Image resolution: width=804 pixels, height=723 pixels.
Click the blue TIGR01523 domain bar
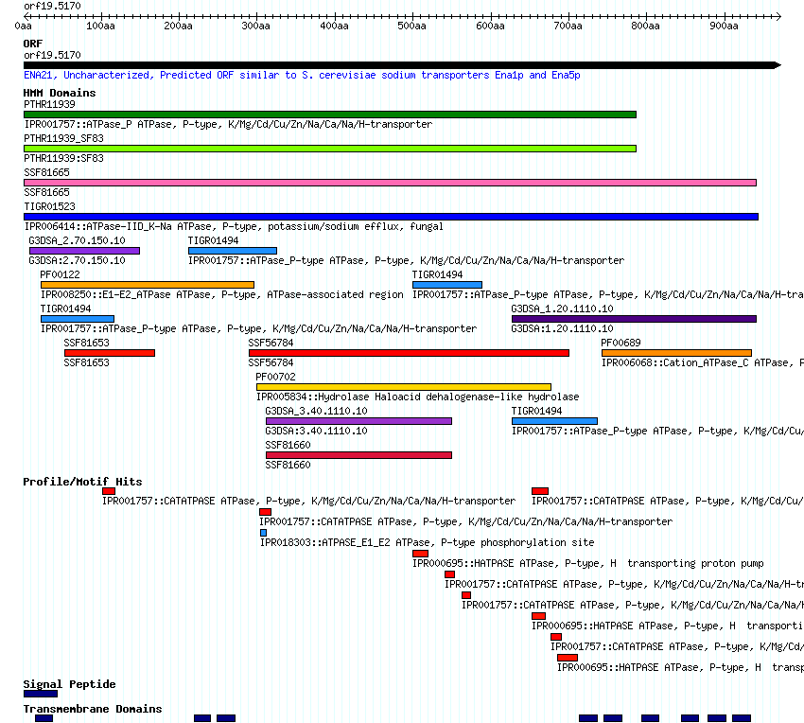(x=391, y=217)
